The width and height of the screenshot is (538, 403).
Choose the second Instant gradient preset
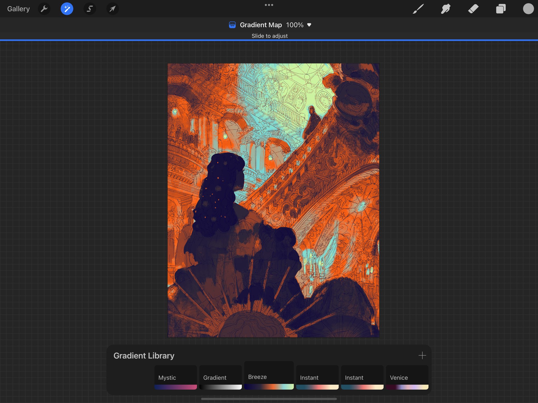[x=362, y=377]
